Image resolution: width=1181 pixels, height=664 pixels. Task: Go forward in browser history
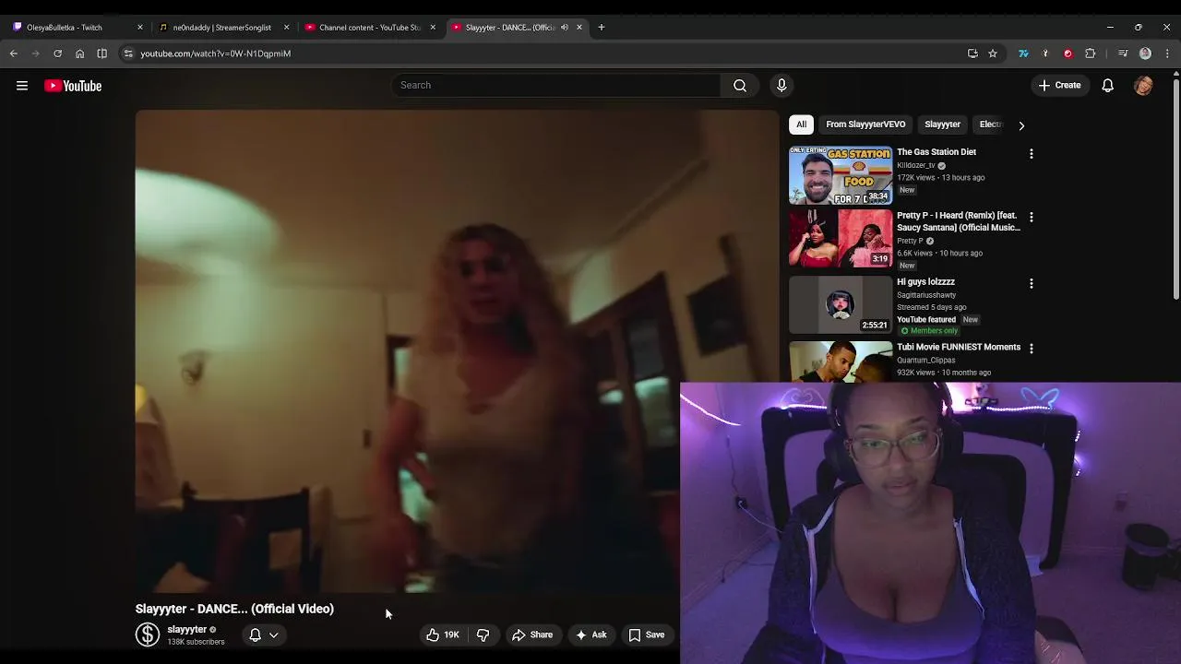click(36, 53)
